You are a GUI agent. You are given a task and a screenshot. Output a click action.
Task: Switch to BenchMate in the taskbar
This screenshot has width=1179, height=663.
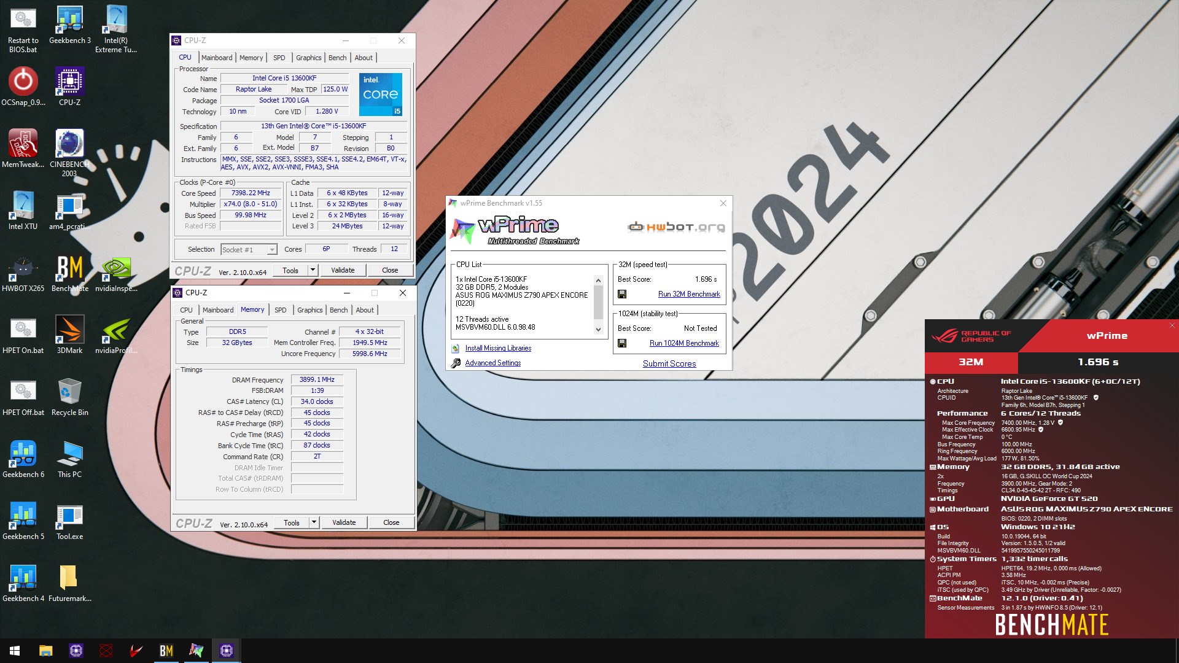pyautogui.click(x=166, y=651)
